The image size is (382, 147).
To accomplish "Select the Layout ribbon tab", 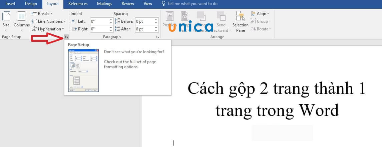I will (x=53, y=4).
